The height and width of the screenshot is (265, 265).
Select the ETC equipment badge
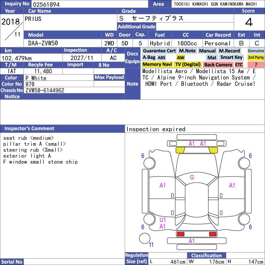[239, 65]
